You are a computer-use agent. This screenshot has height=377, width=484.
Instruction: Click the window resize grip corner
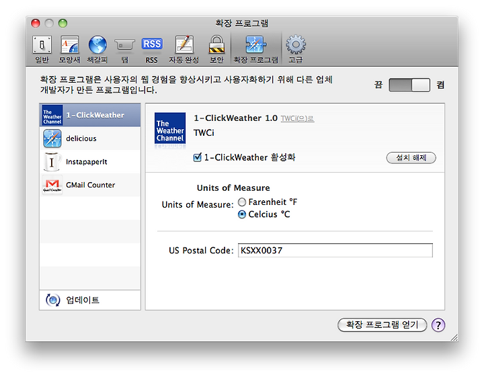click(454, 337)
